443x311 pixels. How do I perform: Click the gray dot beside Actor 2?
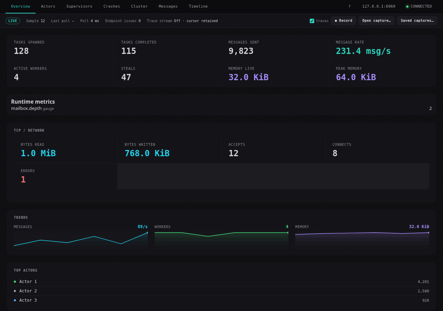pyautogui.click(x=15, y=291)
